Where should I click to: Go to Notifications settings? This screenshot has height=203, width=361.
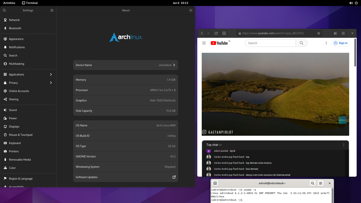pyautogui.click(x=28, y=47)
